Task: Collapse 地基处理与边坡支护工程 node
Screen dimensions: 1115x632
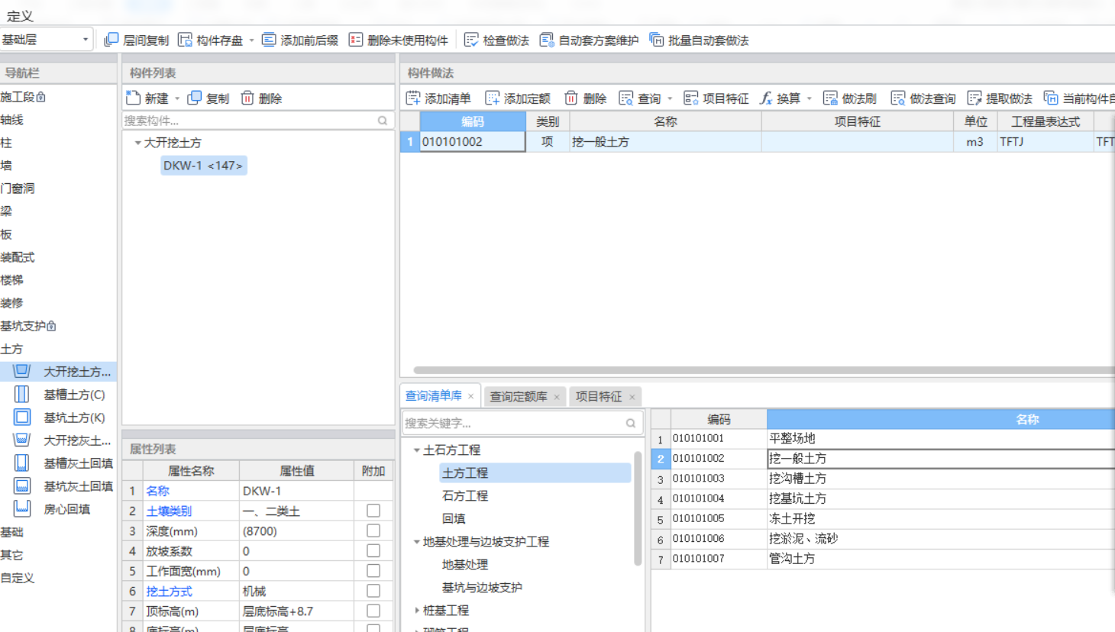Action: pos(417,542)
